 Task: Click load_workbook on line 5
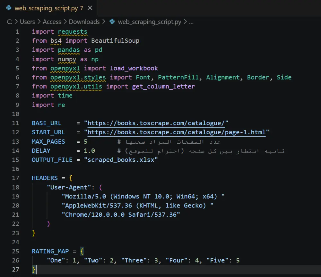point(134,68)
